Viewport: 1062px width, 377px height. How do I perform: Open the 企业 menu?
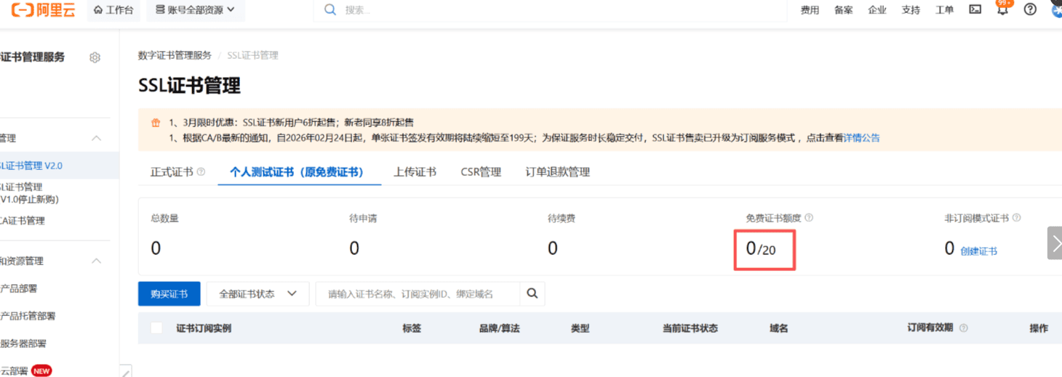point(877,10)
